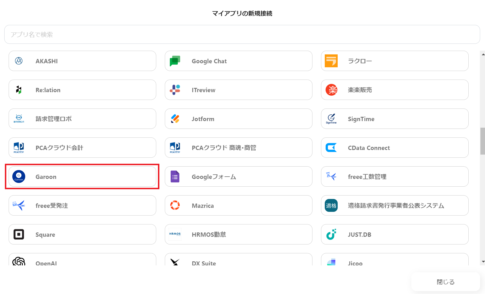Select the HRMOS勤怠 name text
Image resolution: width=485 pixels, height=294 pixels.
(x=209, y=234)
